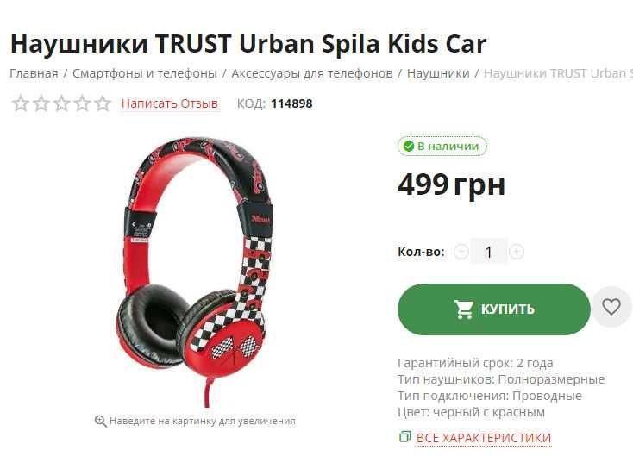Open Аксессуары для телефонов breadcrumb
This screenshot has height=475, width=633.
[x=312, y=73]
